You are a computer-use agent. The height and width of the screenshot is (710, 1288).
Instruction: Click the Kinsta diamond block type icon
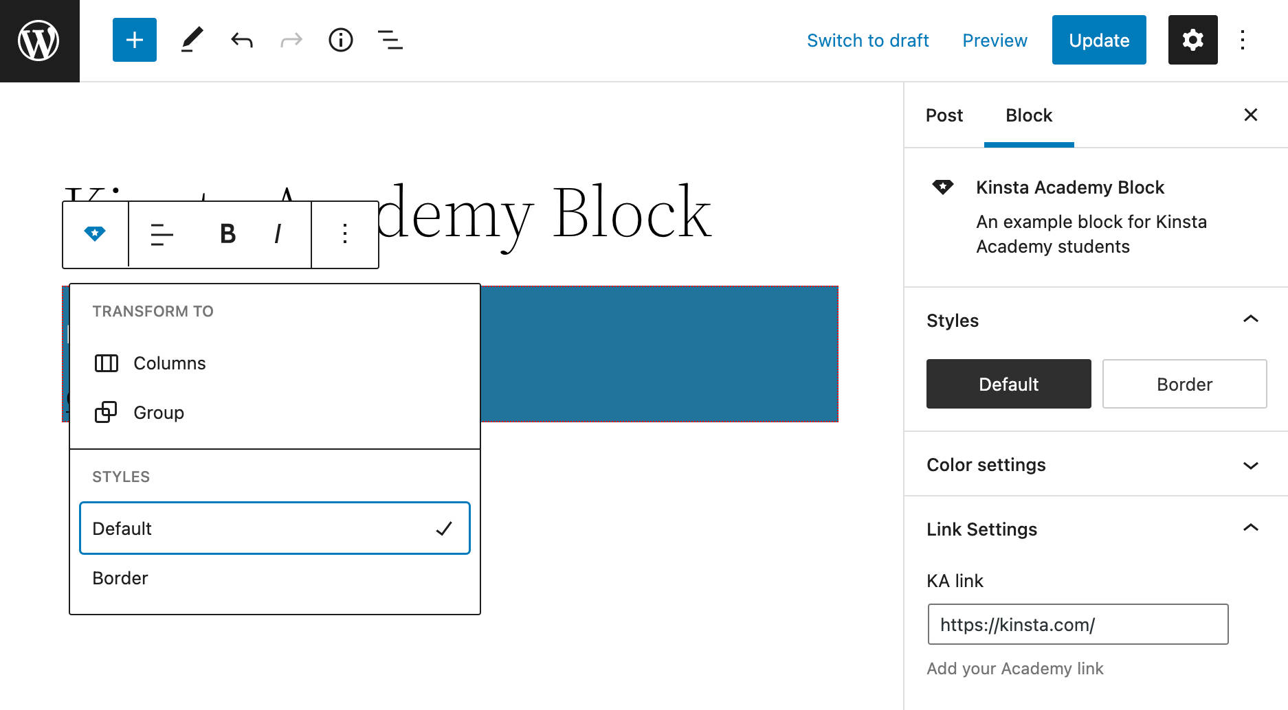click(x=95, y=234)
